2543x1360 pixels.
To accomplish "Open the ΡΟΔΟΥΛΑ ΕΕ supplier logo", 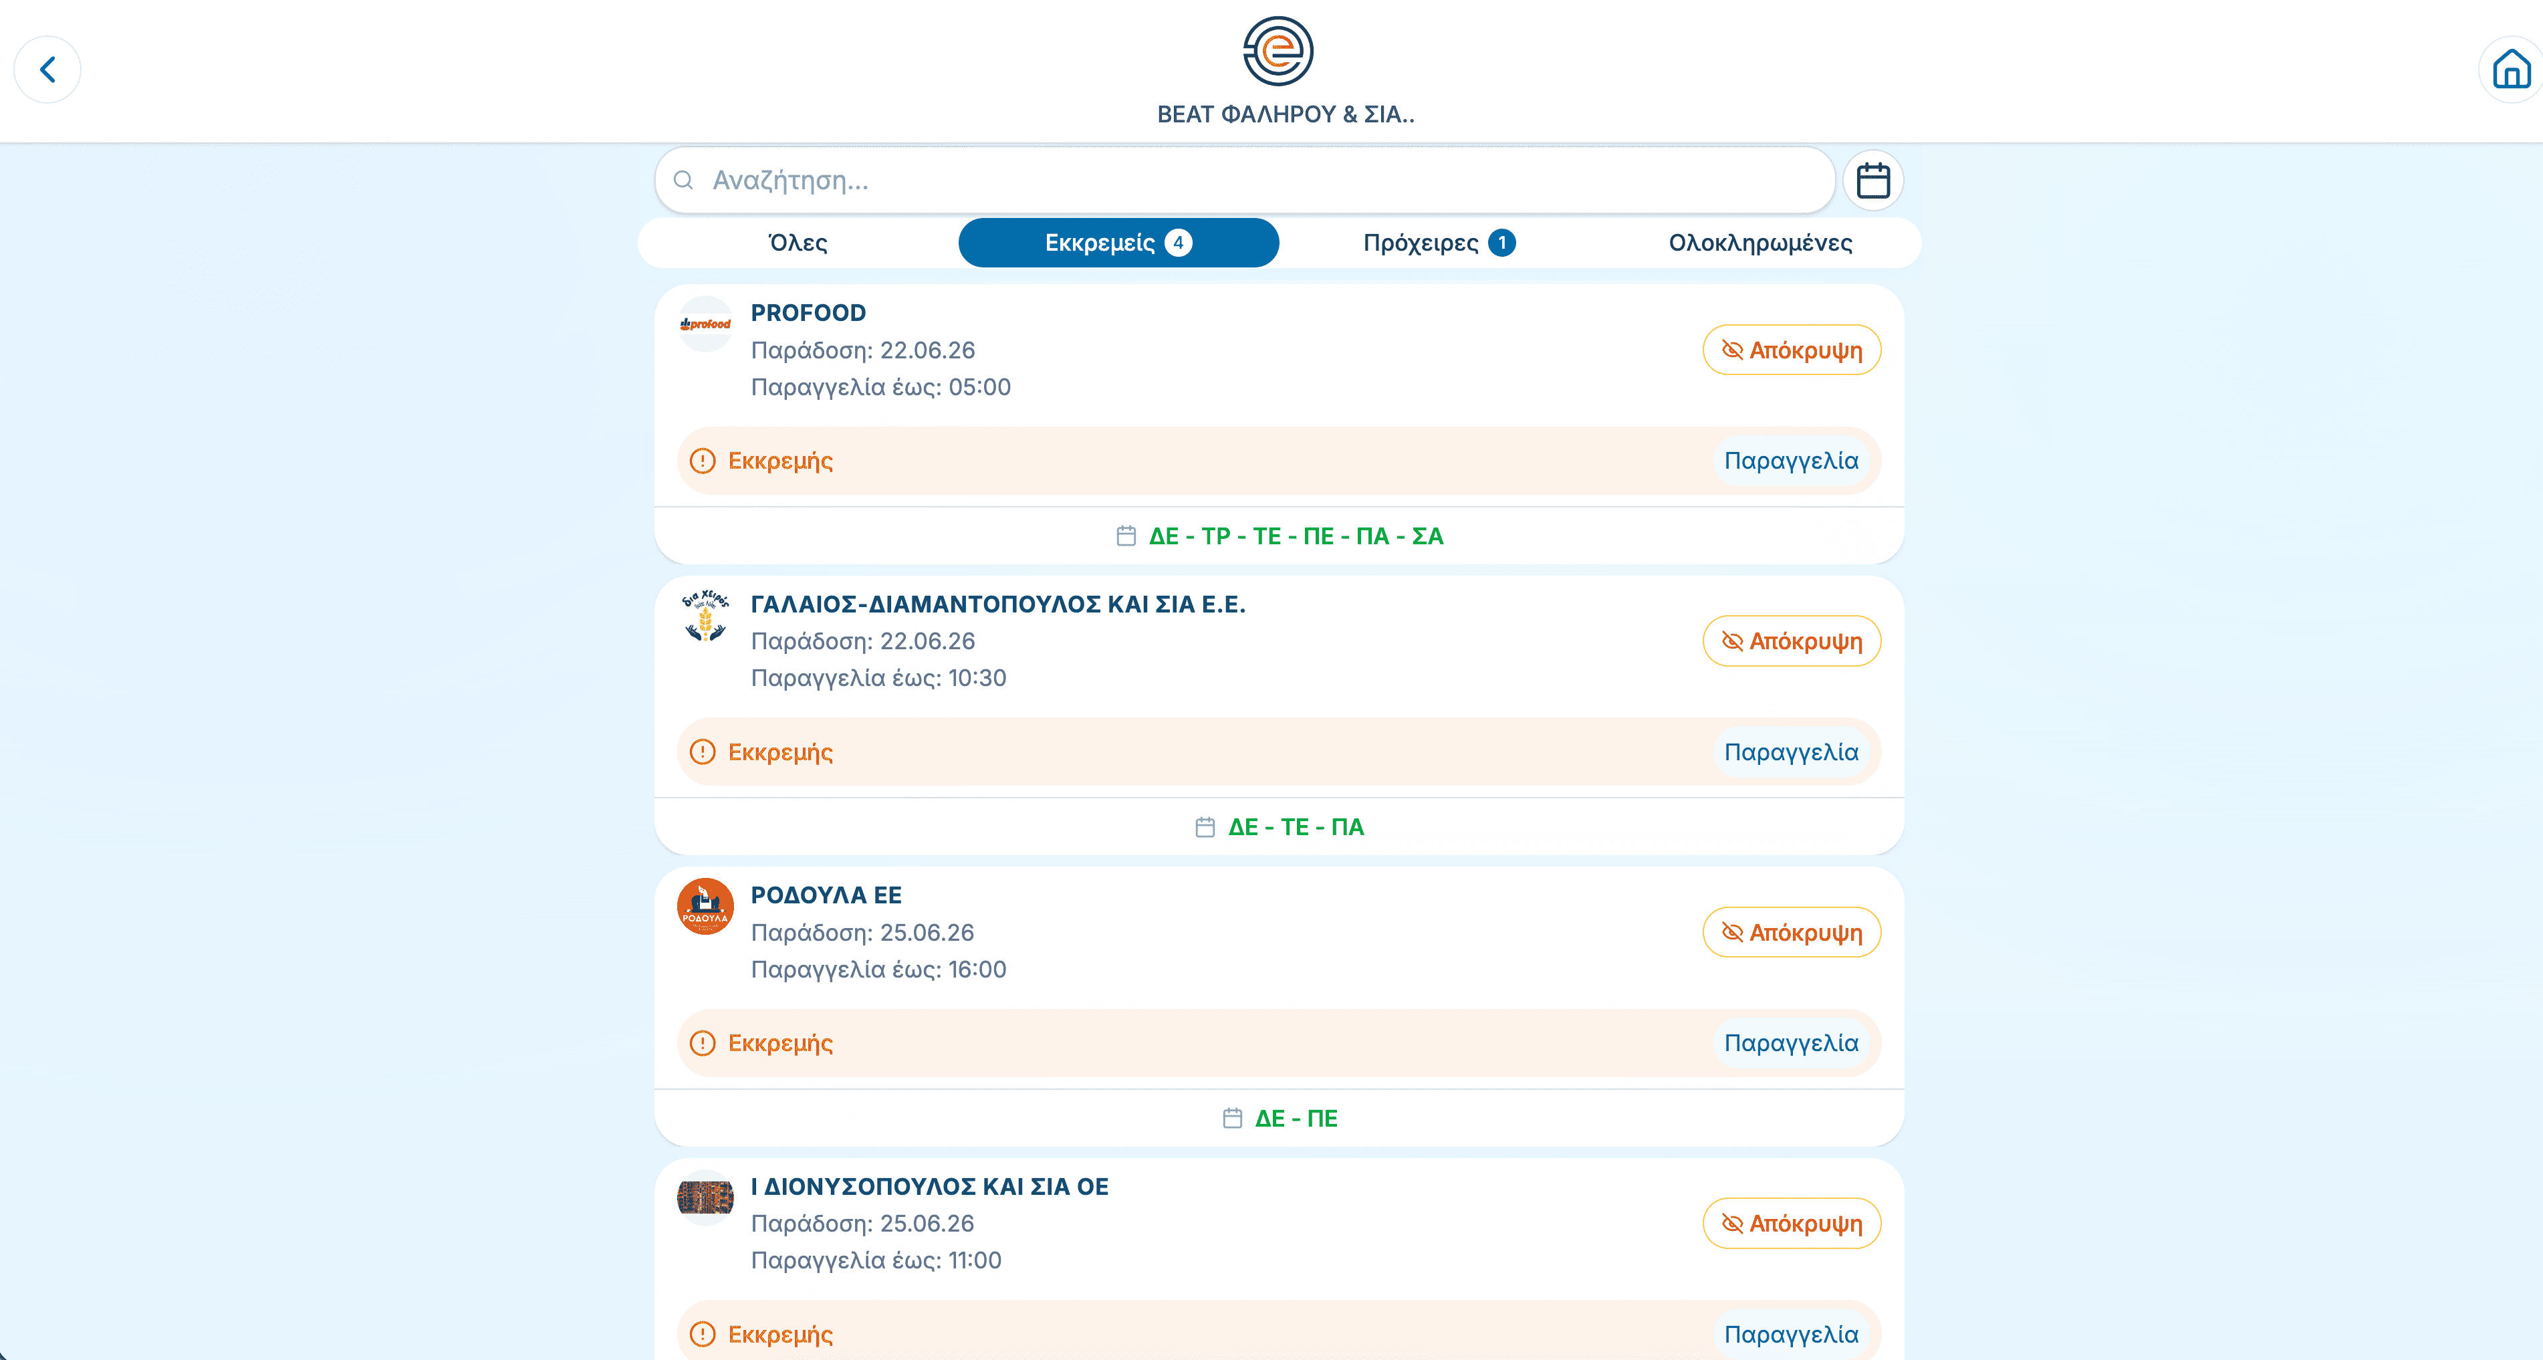I will (705, 907).
